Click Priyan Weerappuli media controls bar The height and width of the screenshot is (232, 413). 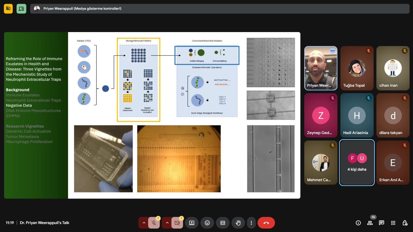[220, 9]
